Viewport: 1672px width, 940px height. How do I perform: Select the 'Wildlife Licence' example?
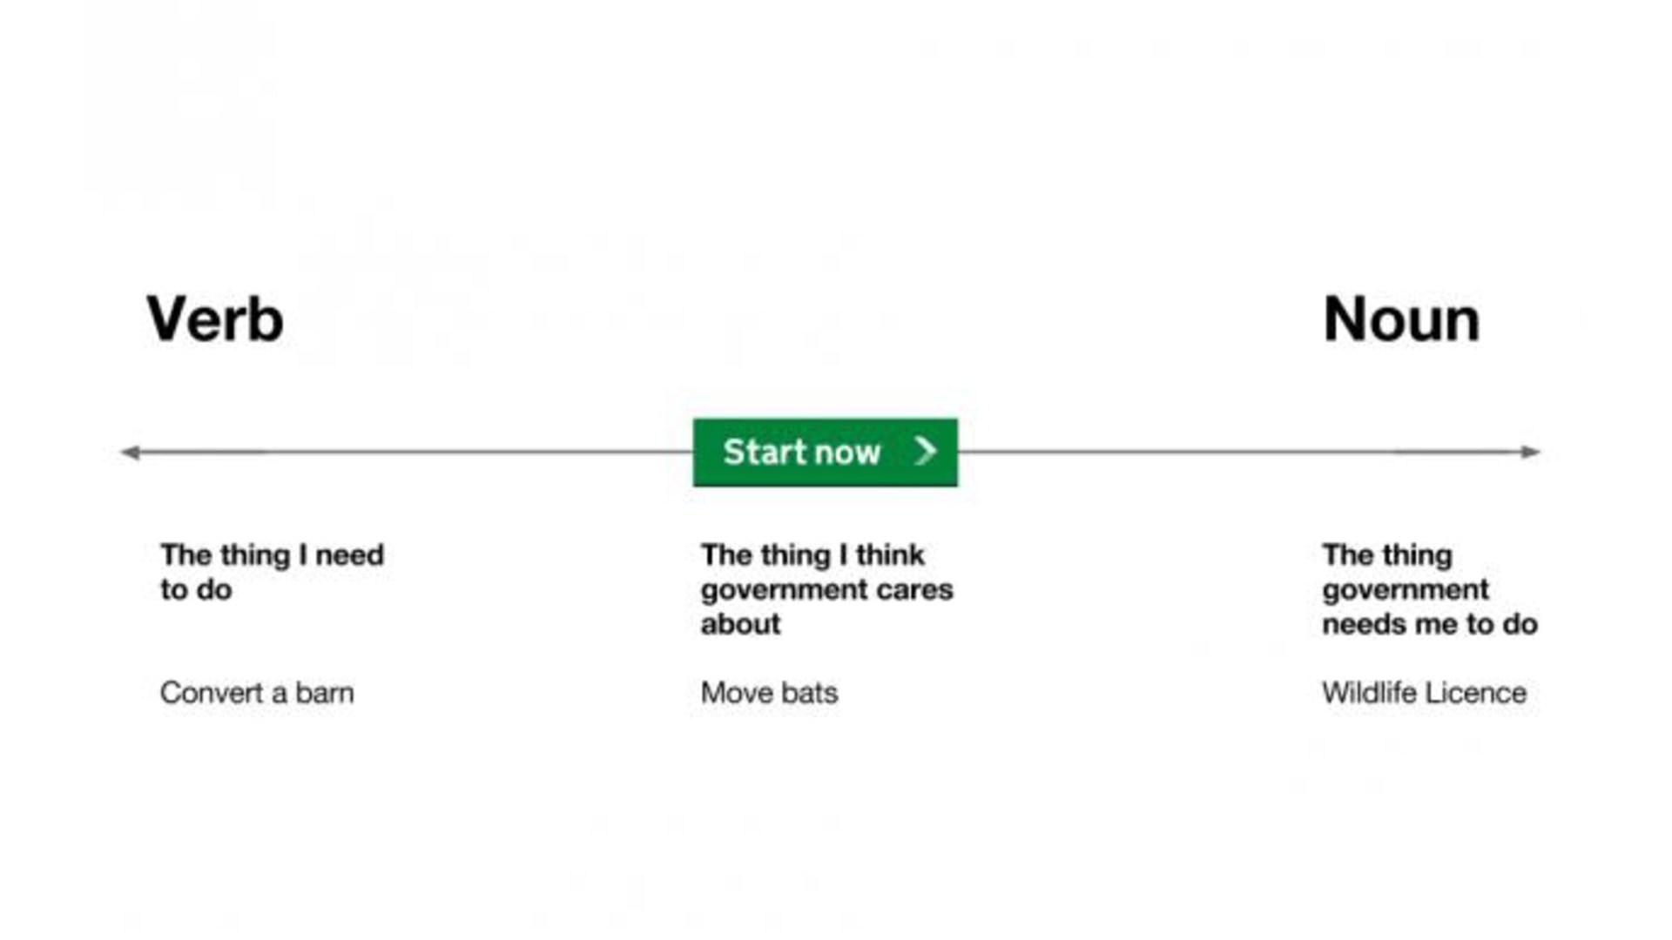point(1424,693)
